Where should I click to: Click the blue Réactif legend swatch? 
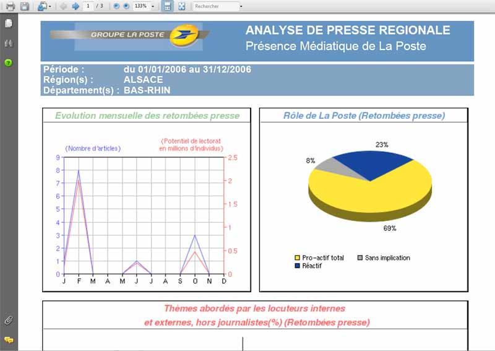tap(297, 266)
